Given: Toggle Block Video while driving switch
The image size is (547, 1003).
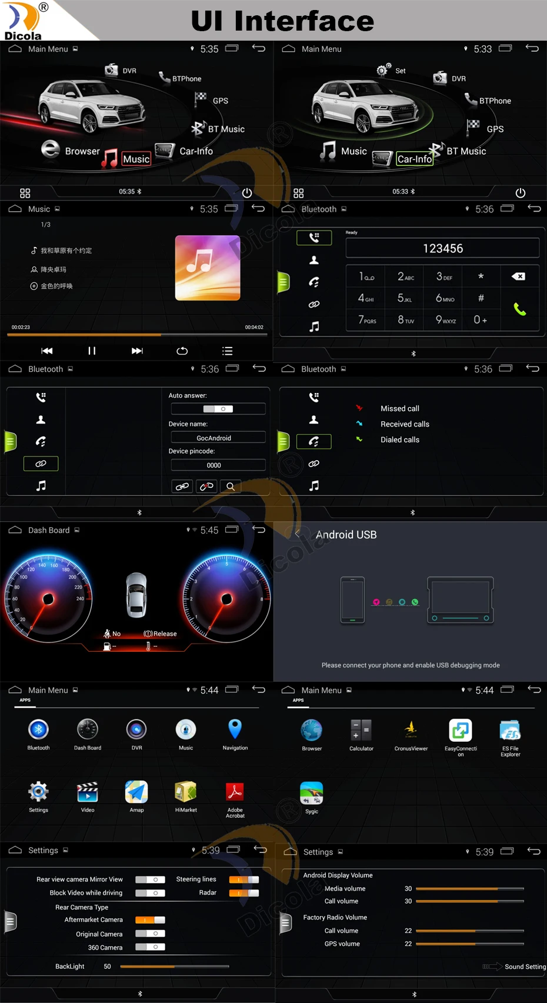Looking at the screenshot, I should (150, 893).
